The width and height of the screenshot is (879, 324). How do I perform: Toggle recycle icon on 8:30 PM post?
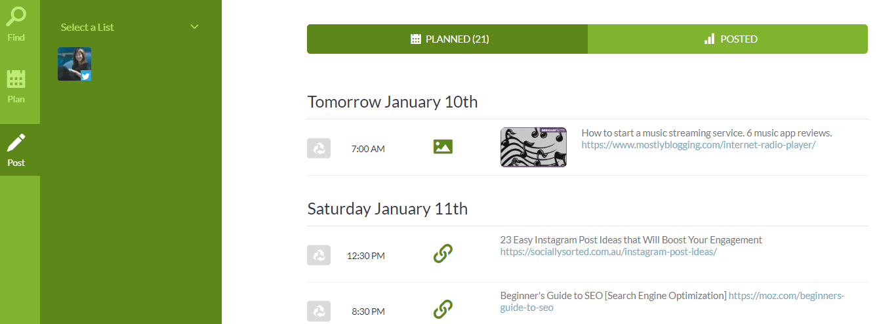319,311
